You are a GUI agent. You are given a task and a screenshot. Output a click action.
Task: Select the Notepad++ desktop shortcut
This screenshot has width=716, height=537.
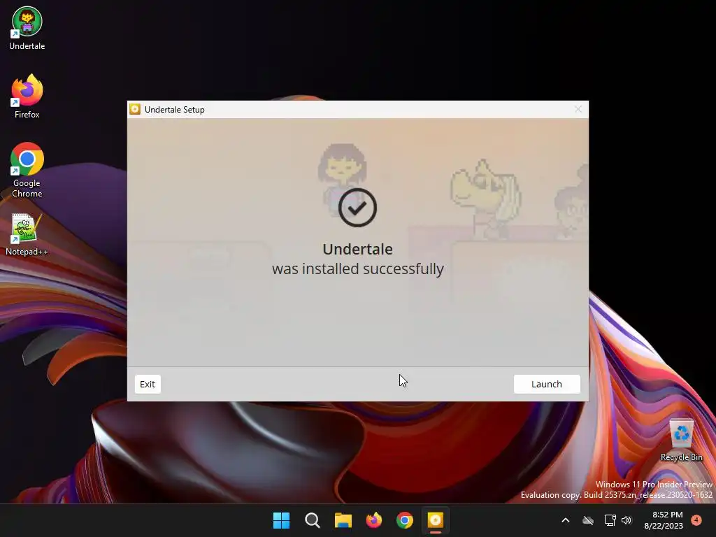pos(27,235)
